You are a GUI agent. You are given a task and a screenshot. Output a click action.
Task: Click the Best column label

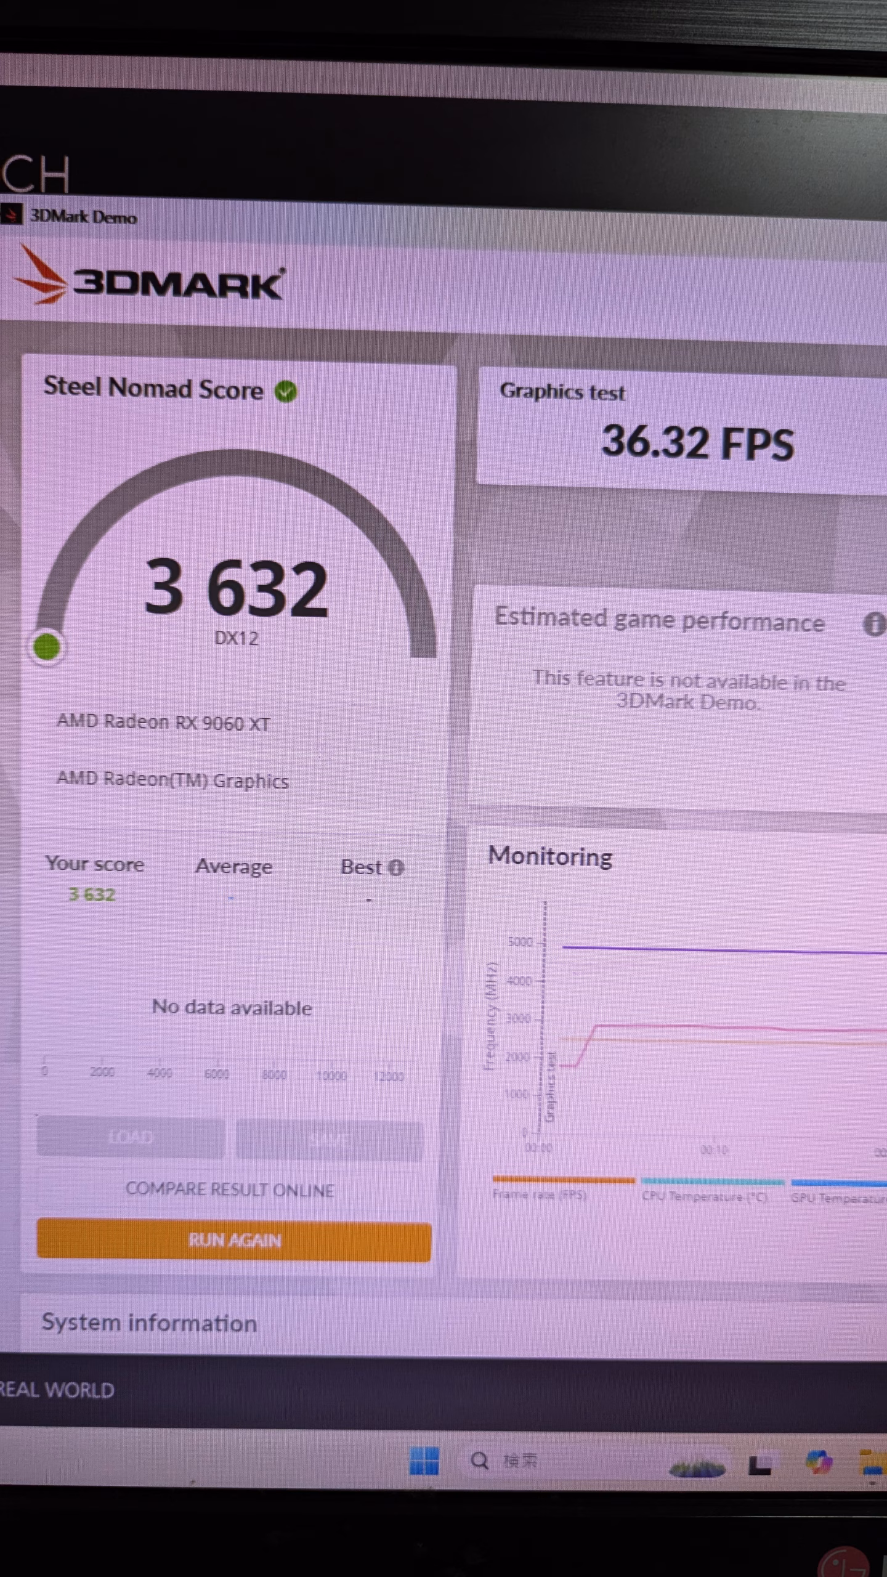point(361,867)
